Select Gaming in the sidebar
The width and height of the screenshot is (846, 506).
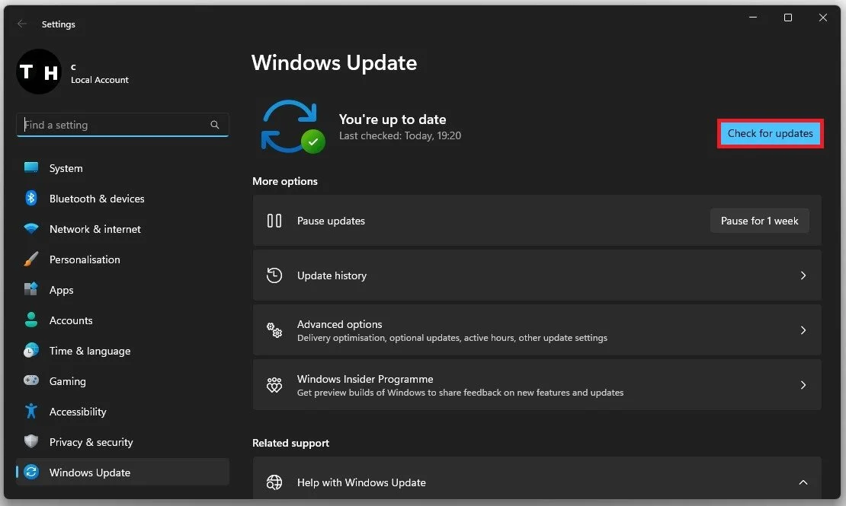point(123,381)
